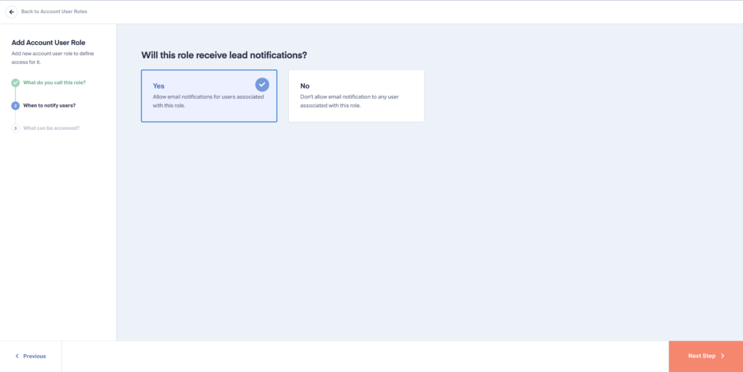The height and width of the screenshot is (372, 743).
Task: Click 'Add new account user role' description text
Action: 52,58
